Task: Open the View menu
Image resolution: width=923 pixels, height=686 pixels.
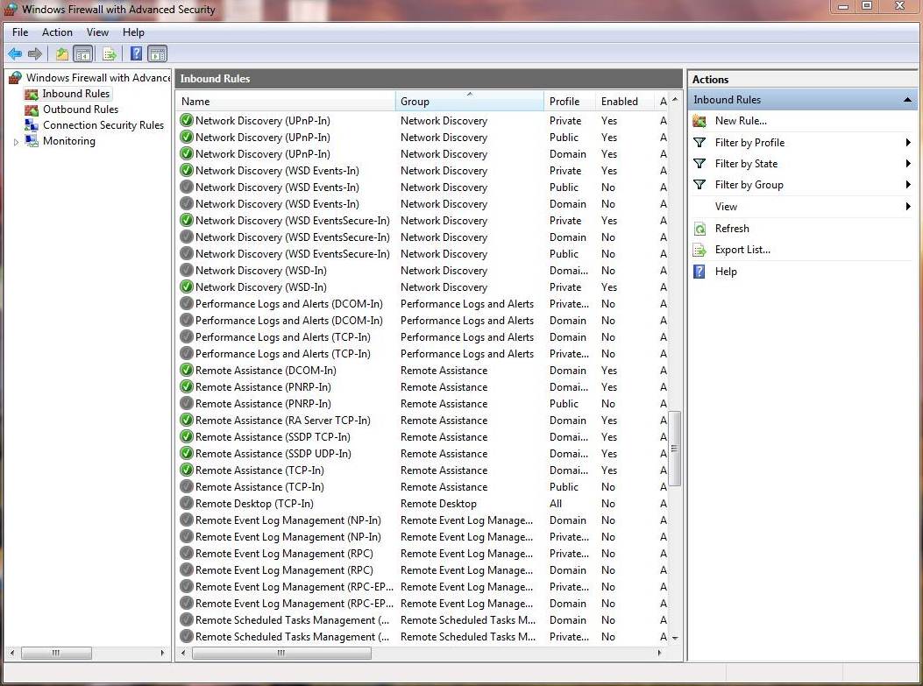Action: [97, 32]
